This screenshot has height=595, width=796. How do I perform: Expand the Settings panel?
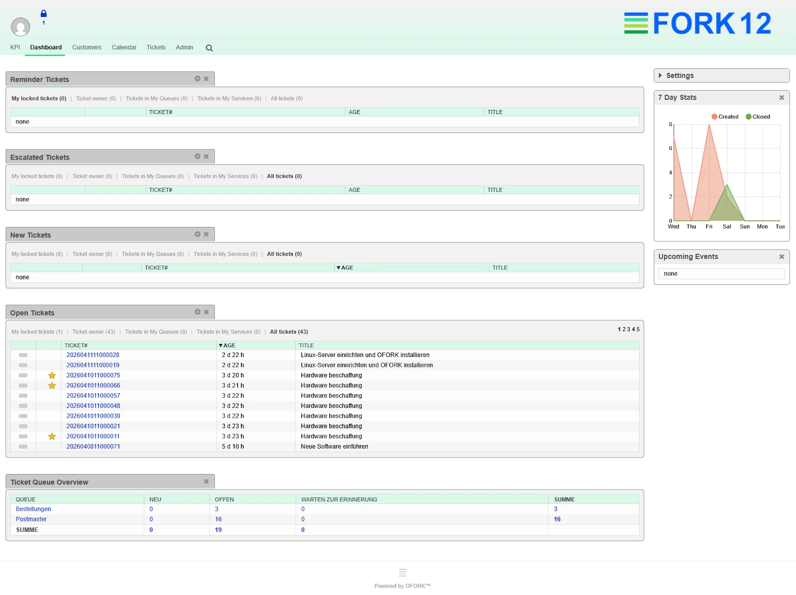click(x=721, y=76)
